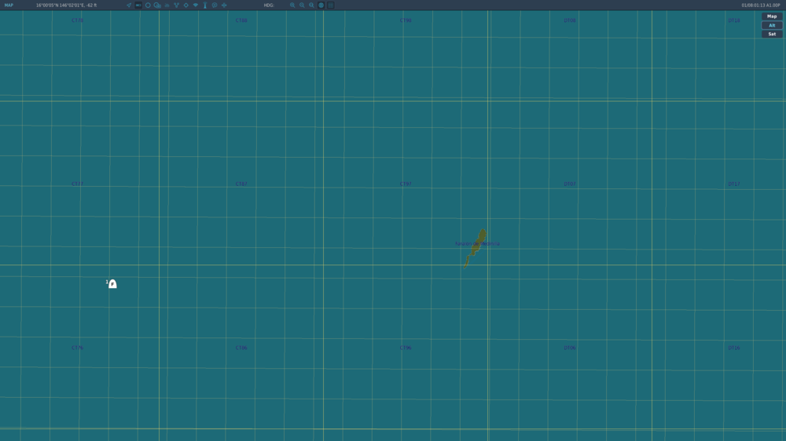Click the grid label CT88

pos(241,20)
